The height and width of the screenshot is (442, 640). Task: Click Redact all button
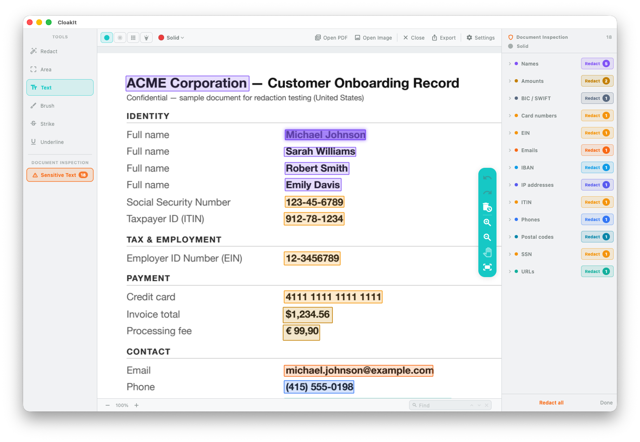[x=551, y=403]
